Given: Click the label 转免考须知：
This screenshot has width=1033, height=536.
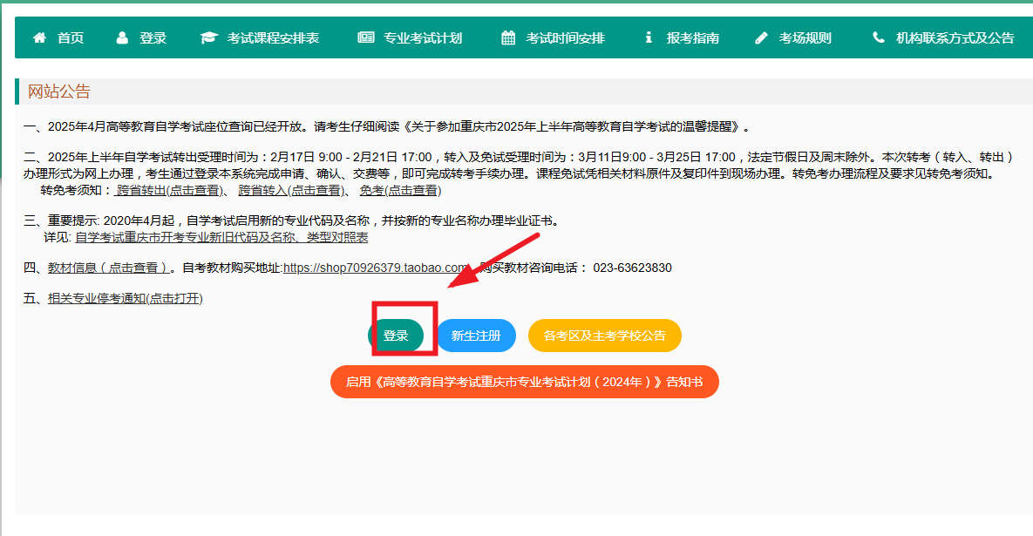Looking at the screenshot, I should pos(77,190).
